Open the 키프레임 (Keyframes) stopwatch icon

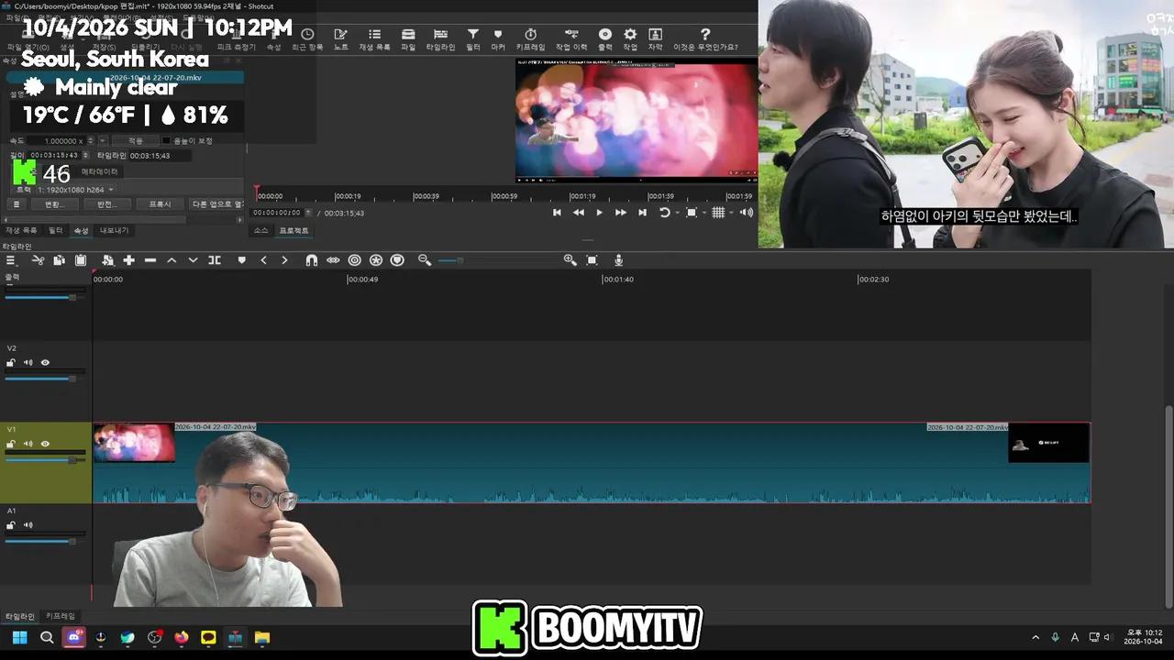pyautogui.click(x=530, y=38)
